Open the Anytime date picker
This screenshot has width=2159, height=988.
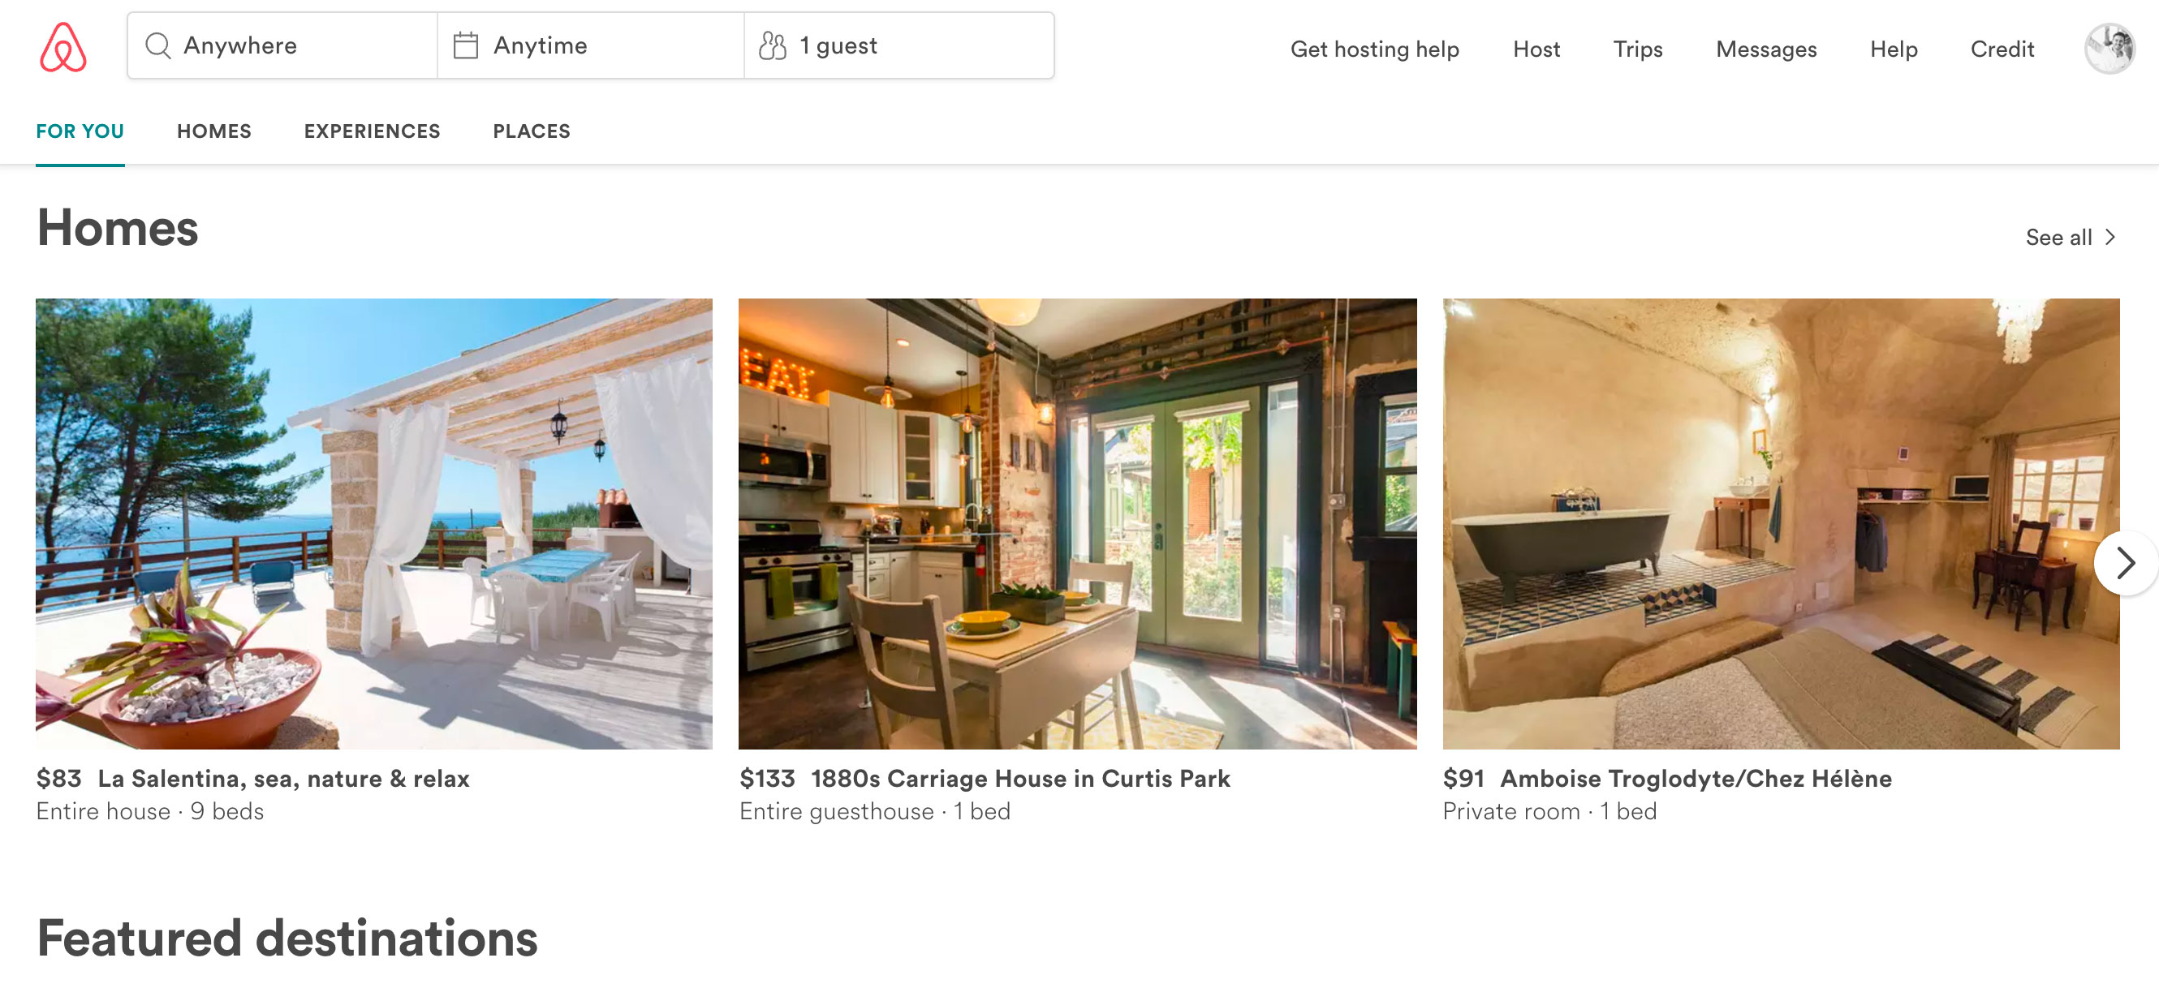(x=590, y=45)
